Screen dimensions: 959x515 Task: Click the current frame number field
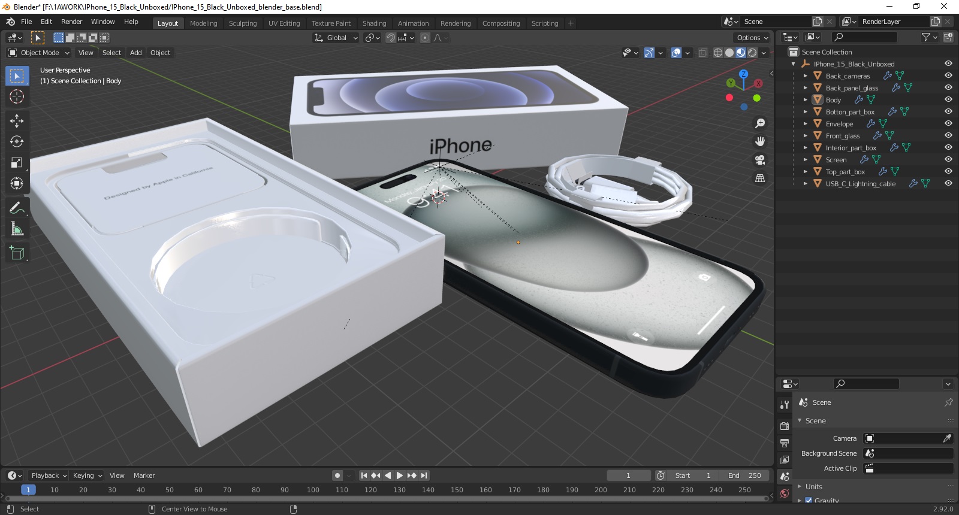[628, 475]
